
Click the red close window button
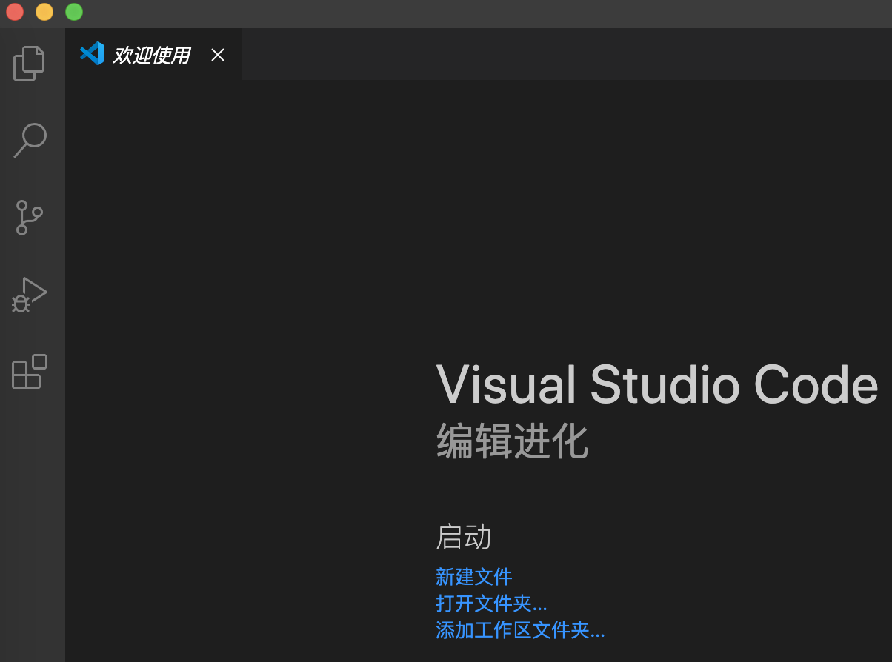click(15, 12)
